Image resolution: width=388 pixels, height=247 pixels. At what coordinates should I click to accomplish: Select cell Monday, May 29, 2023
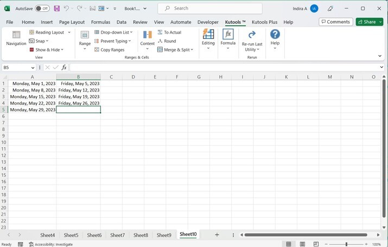(x=32, y=109)
